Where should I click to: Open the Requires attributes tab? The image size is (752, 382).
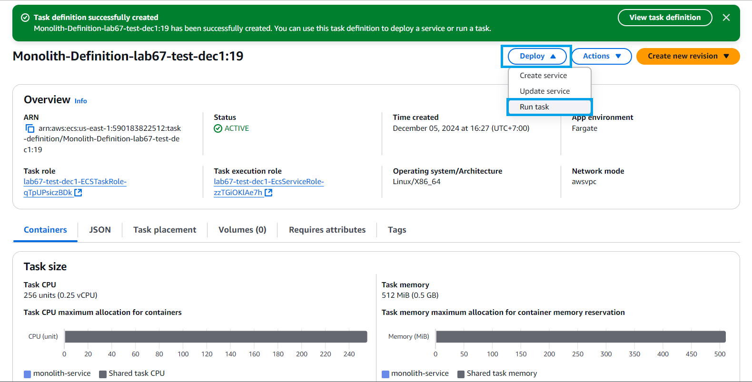coord(327,230)
